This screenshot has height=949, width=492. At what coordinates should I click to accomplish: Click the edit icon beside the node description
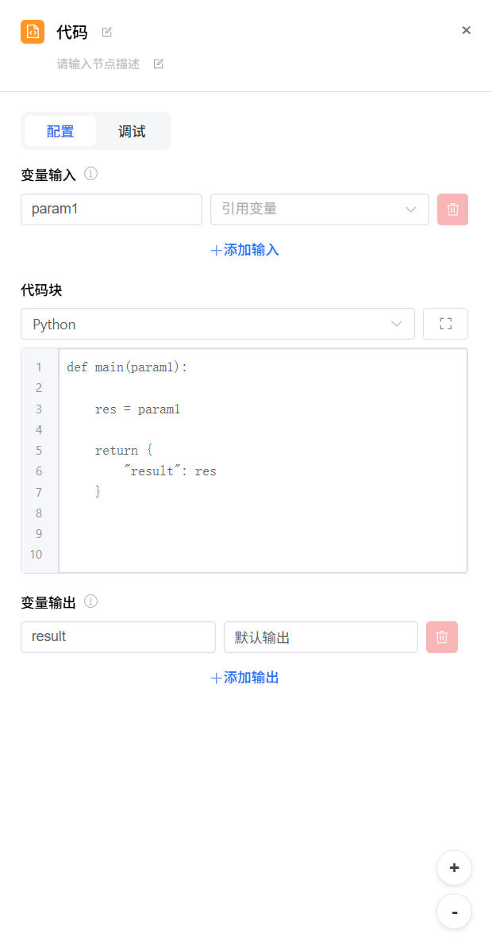click(158, 64)
